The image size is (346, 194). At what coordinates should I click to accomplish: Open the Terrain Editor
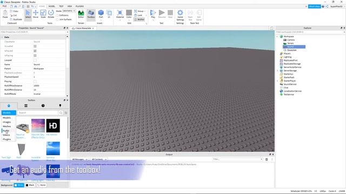[x=81, y=15]
